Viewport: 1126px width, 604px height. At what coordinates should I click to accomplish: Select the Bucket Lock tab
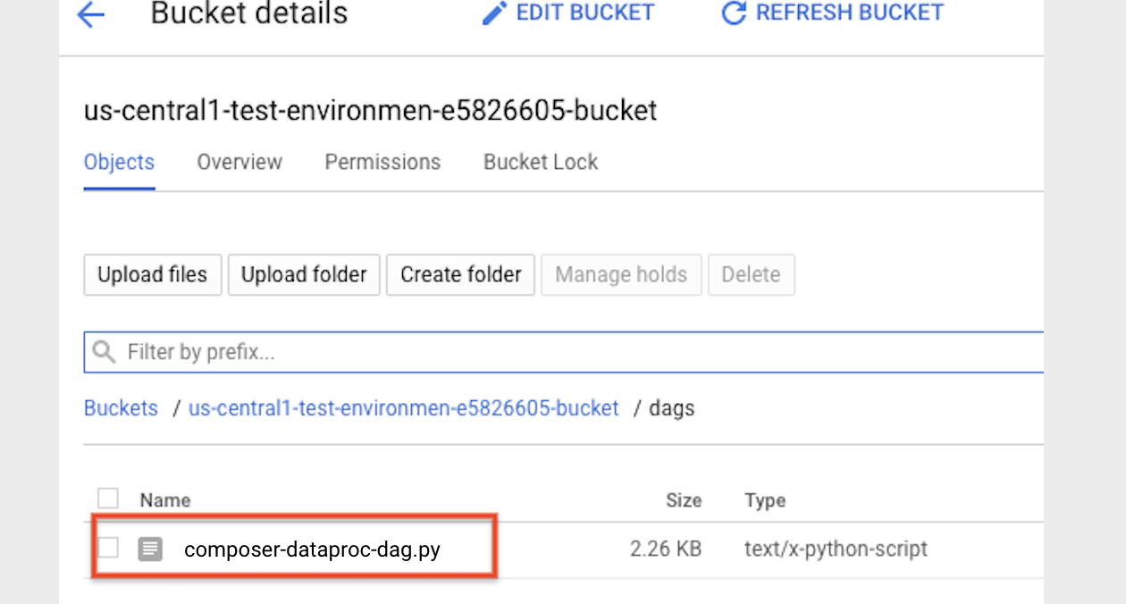pyautogui.click(x=541, y=162)
